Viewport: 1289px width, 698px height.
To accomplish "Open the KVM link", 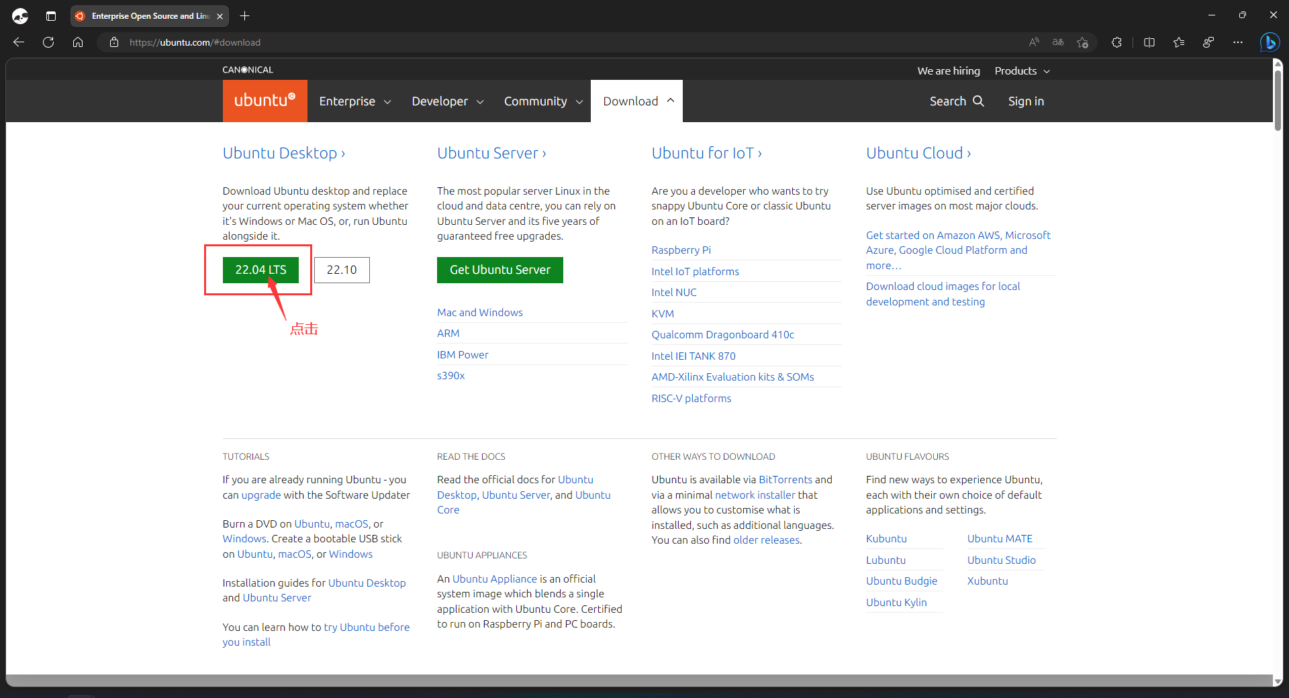I will [663, 314].
